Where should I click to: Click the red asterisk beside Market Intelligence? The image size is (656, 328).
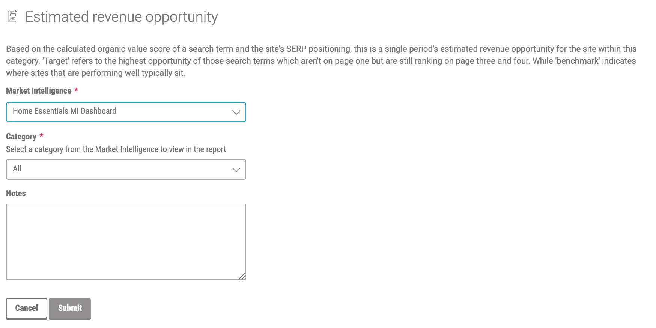[76, 90]
